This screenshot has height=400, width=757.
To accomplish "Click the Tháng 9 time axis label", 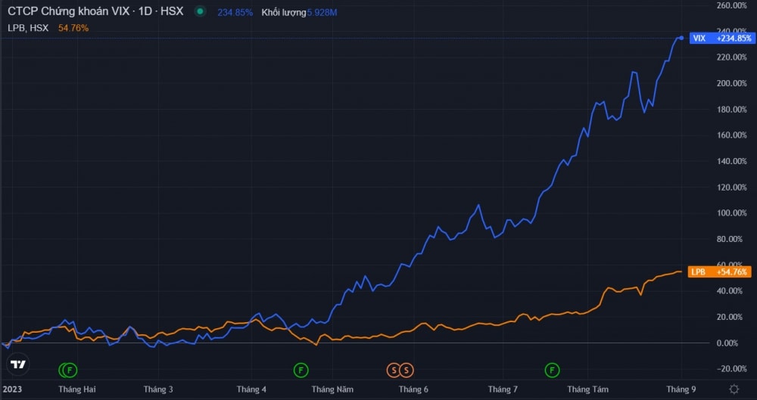I will (681, 389).
